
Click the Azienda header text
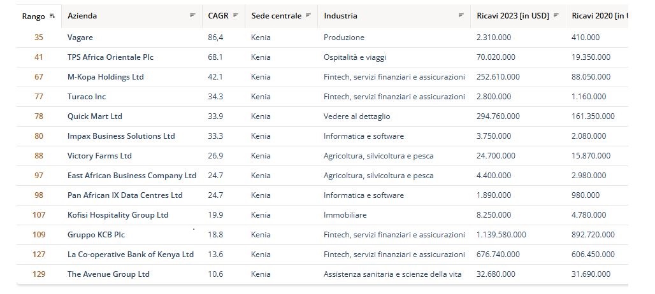tap(82, 16)
